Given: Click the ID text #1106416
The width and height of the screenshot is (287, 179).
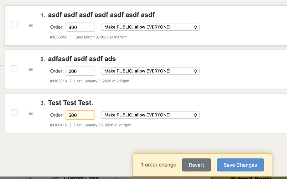Looking at the screenshot, I should (58, 125).
